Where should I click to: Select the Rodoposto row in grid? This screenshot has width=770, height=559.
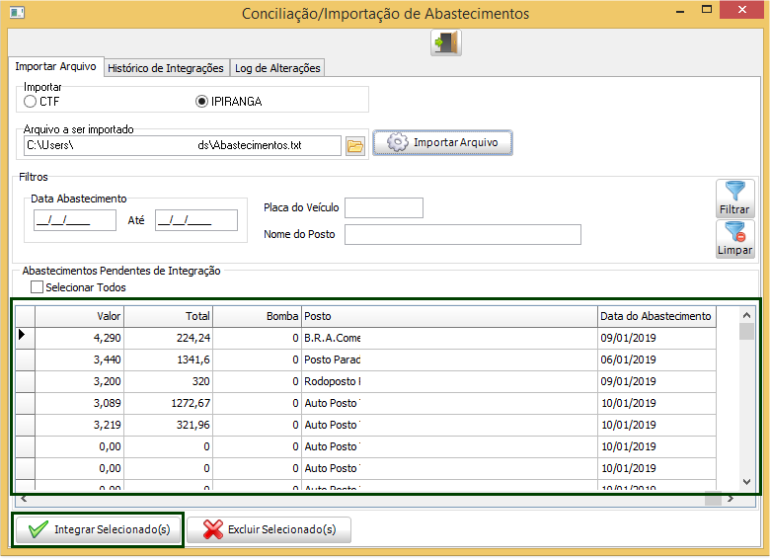pyautogui.click(x=332, y=381)
